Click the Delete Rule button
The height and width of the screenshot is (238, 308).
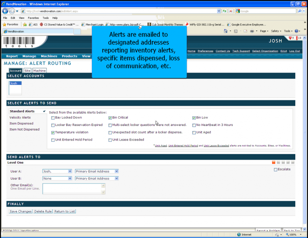click(43, 212)
